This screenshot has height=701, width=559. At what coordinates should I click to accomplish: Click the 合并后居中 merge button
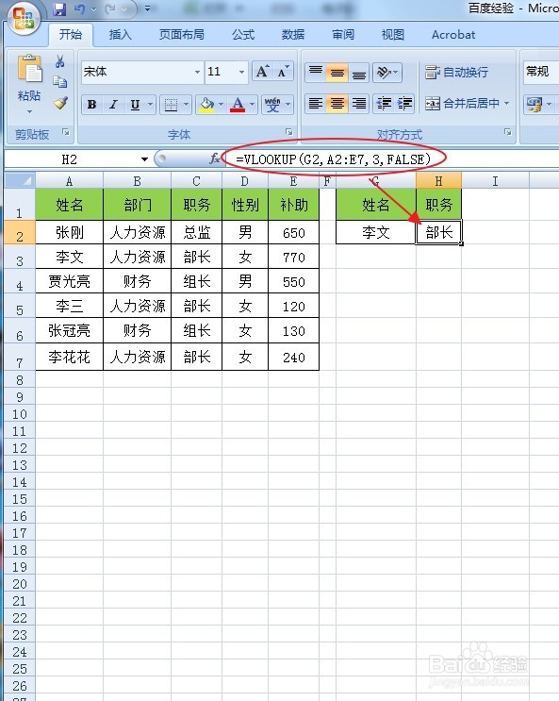click(x=462, y=104)
